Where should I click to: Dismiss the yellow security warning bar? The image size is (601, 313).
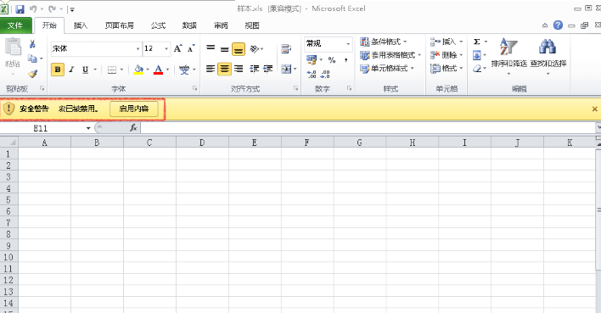point(594,109)
